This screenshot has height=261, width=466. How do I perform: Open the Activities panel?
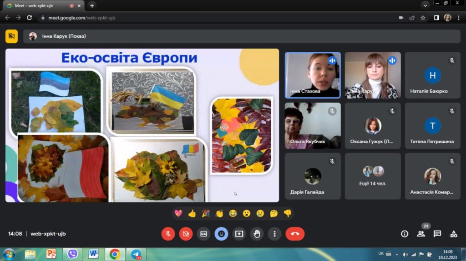pos(454,234)
